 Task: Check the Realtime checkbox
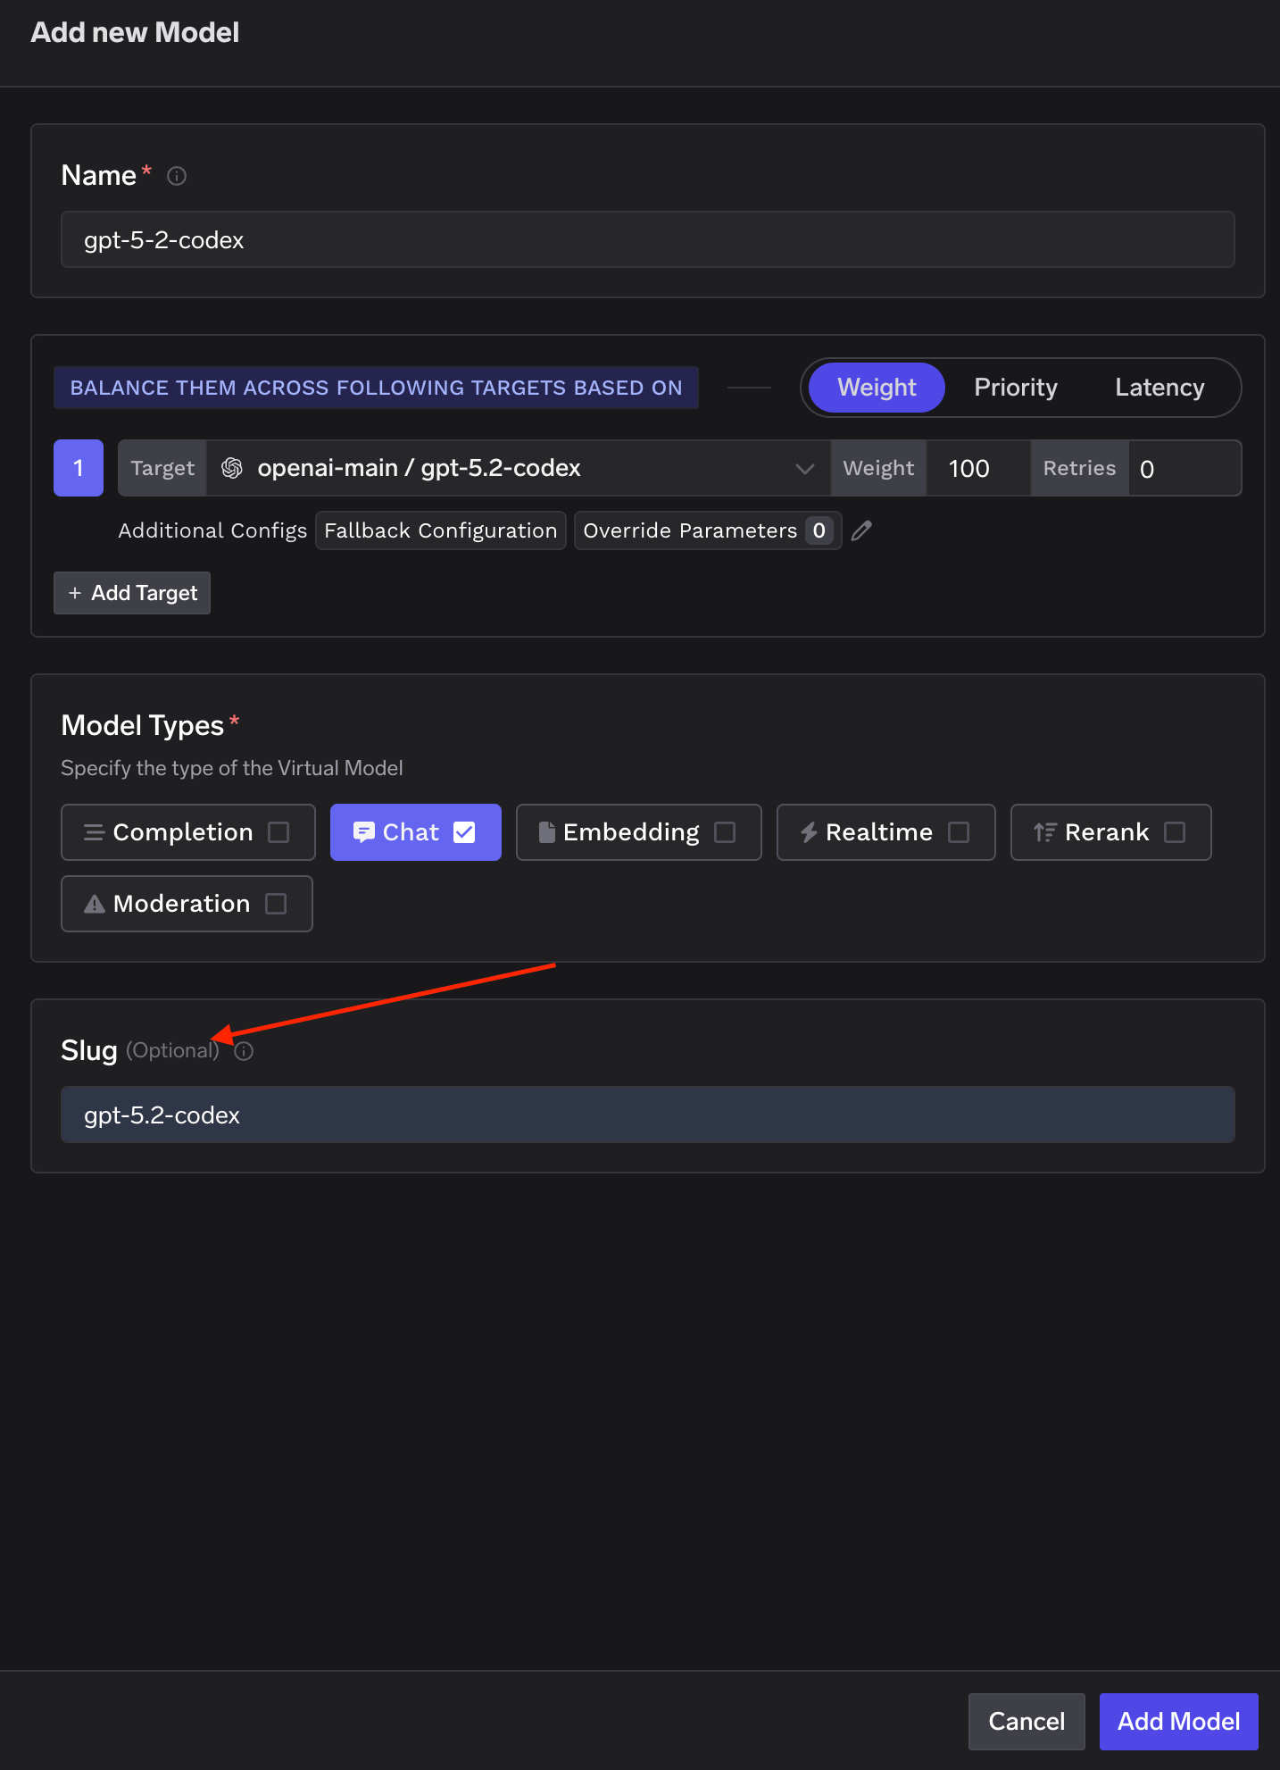[959, 832]
